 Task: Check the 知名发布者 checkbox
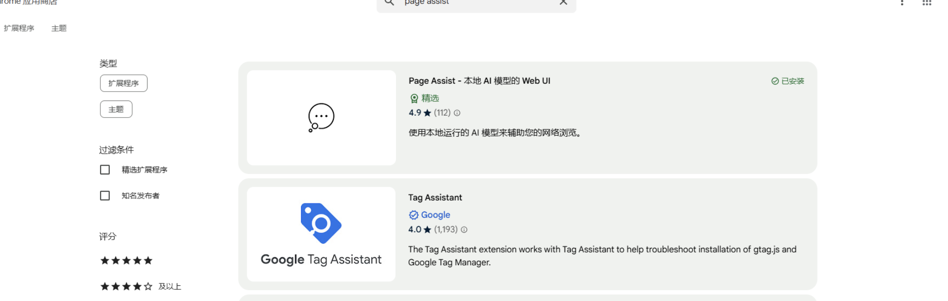coord(105,196)
